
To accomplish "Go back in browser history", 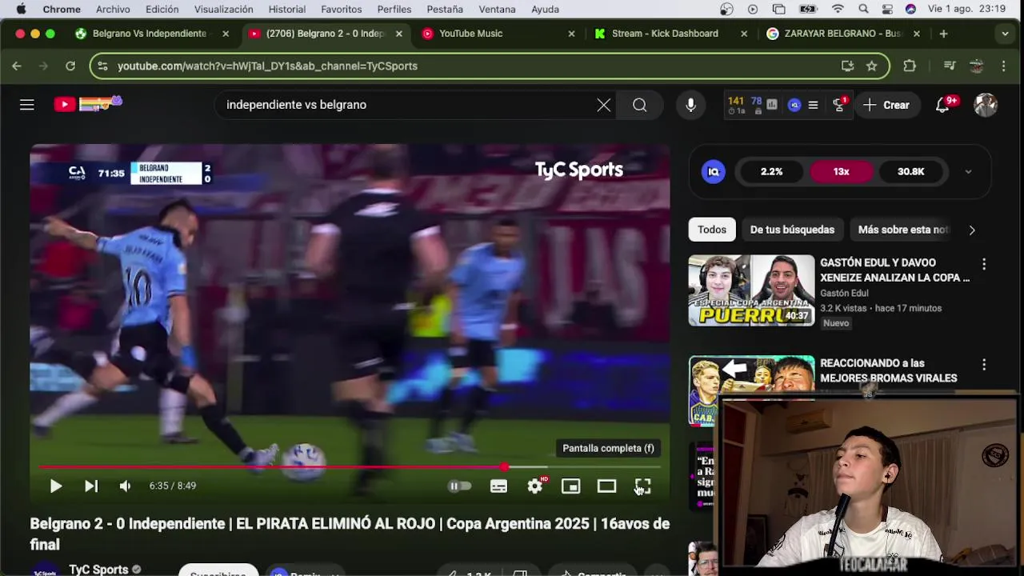I will click(17, 66).
